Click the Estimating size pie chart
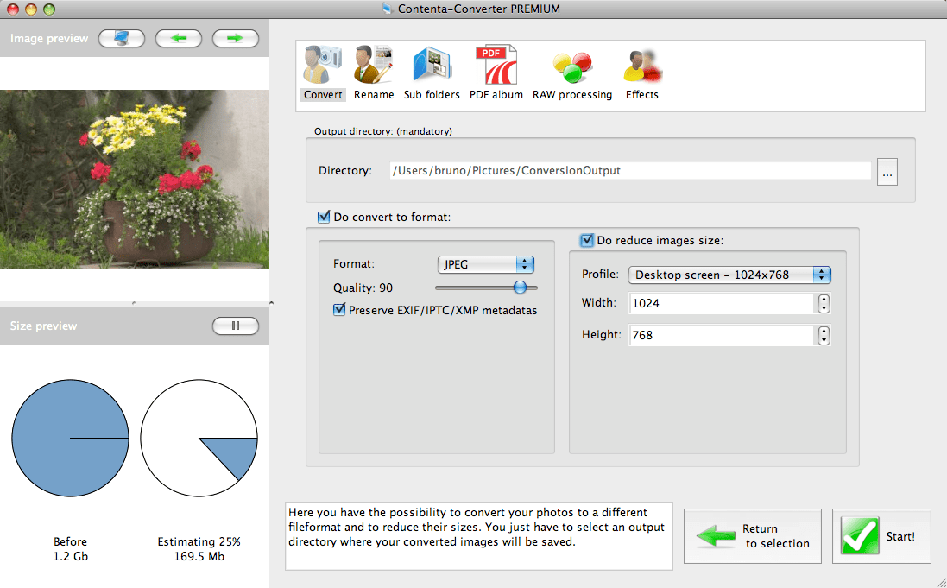Screen dimensions: 947x588 tap(199, 438)
